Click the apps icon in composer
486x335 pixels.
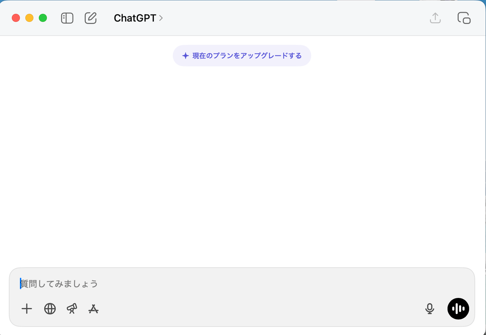click(x=93, y=309)
